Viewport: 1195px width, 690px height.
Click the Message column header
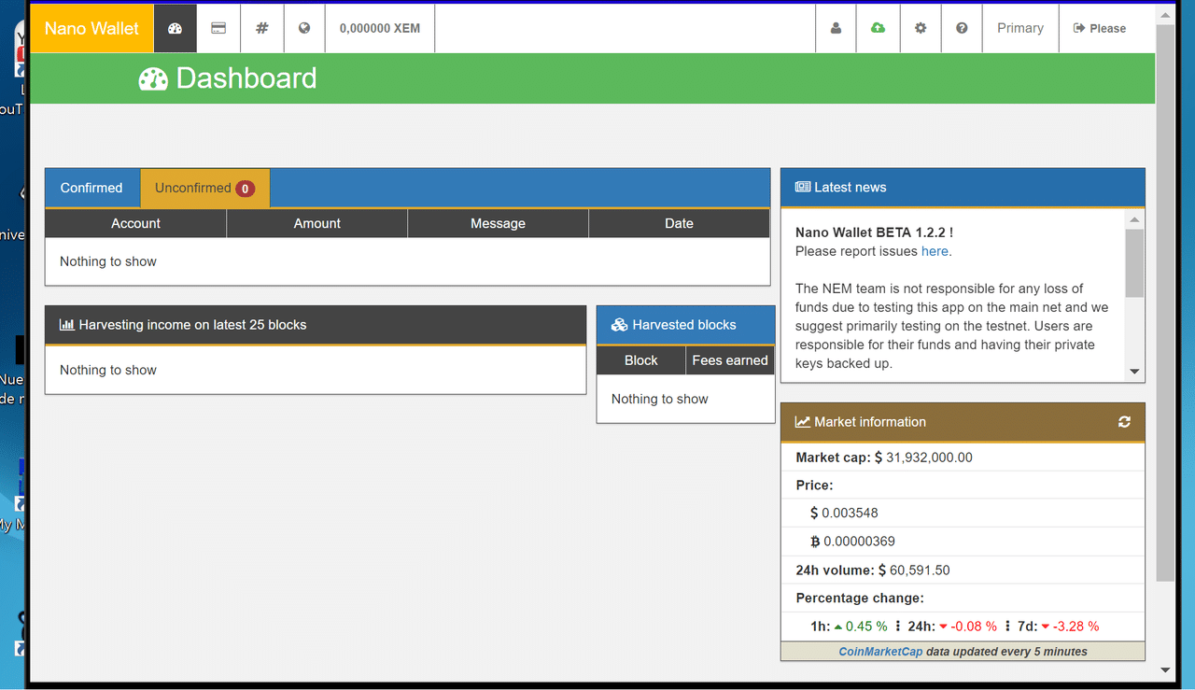click(498, 223)
